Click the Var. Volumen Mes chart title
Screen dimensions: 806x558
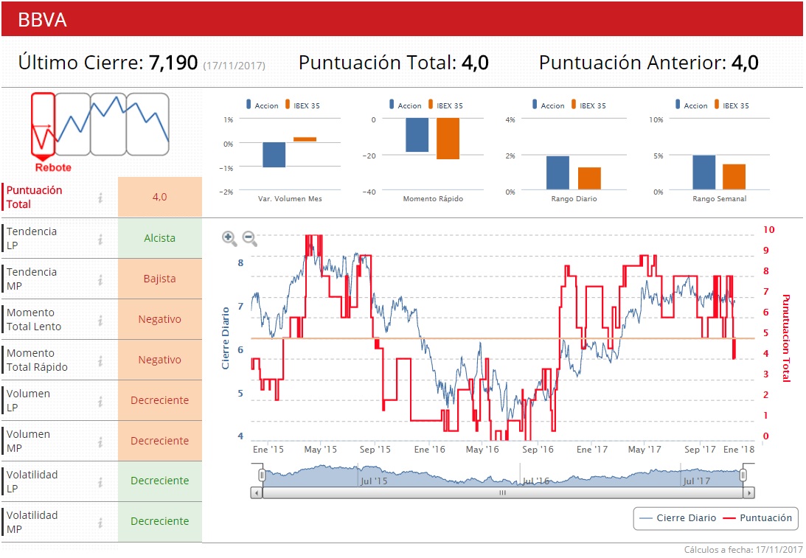pyautogui.click(x=290, y=199)
